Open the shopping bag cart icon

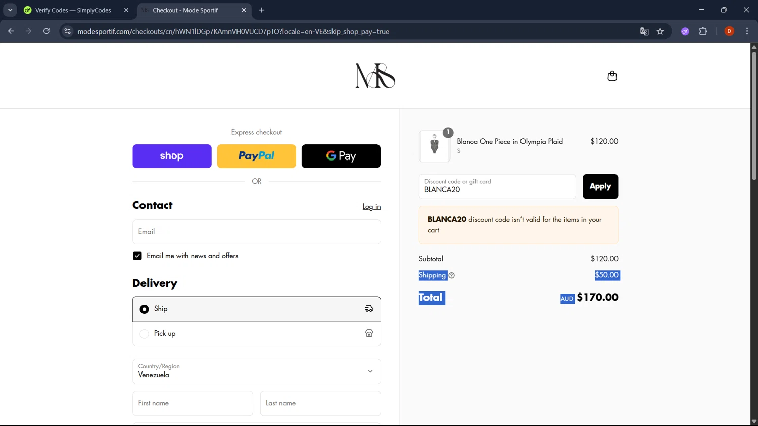point(612,76)
